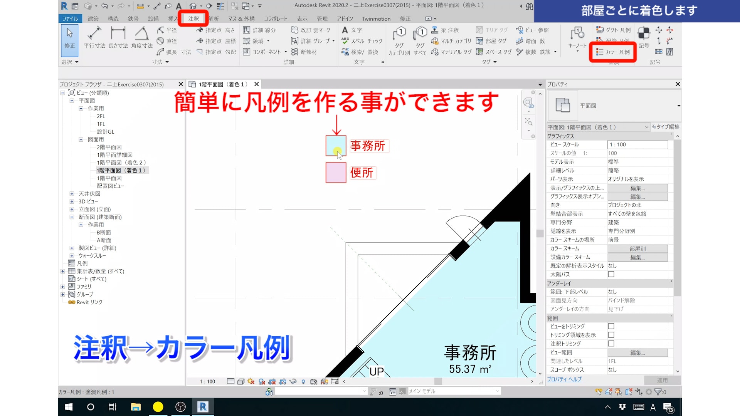Click the カラー凡例 (Color Legend) tool
This screenshot has width=740, height=416.
click(613, 52)
